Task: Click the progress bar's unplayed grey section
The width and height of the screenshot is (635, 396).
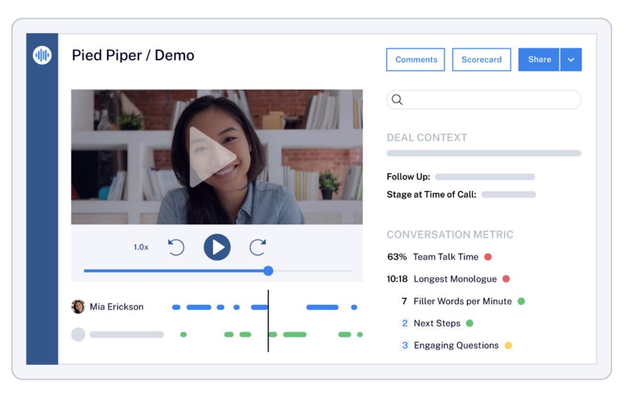Action: click(x=313, y=271)
